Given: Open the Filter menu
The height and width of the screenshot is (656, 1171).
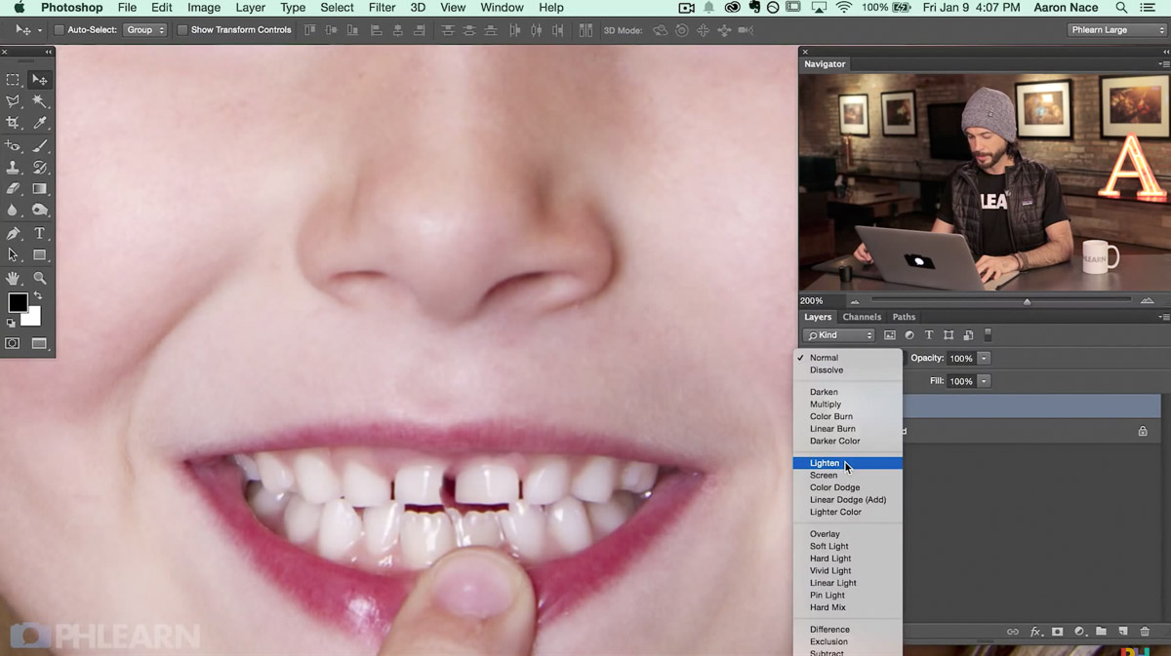Looking at the screenshot, I should 382,8.
